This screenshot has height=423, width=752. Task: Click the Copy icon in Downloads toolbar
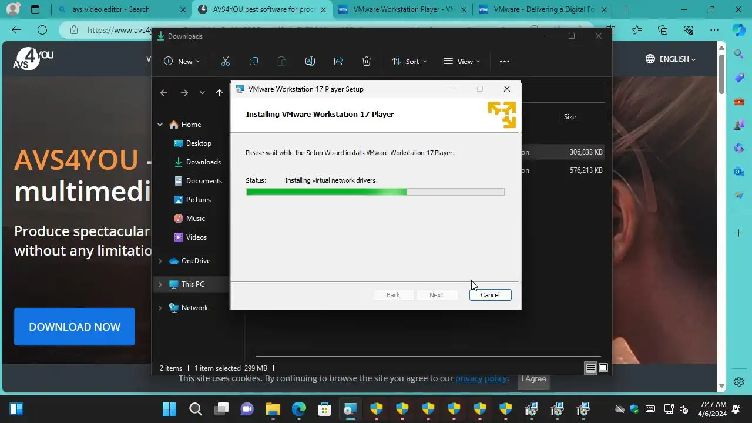(254, 61)
